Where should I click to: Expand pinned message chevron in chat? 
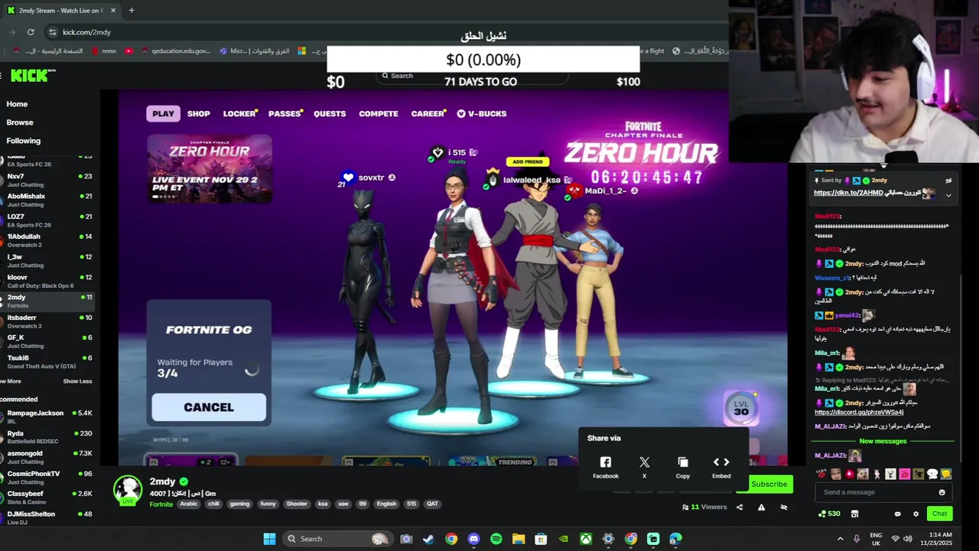pyautogui.click(x=948, y=195)
